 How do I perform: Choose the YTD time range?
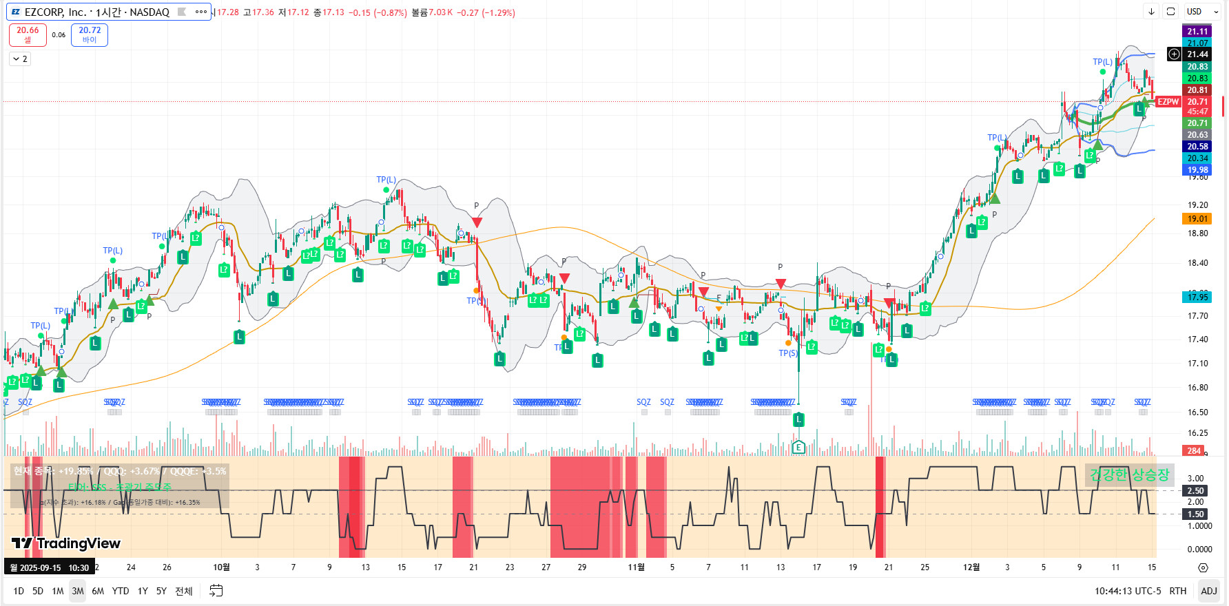tap(121, 591)
